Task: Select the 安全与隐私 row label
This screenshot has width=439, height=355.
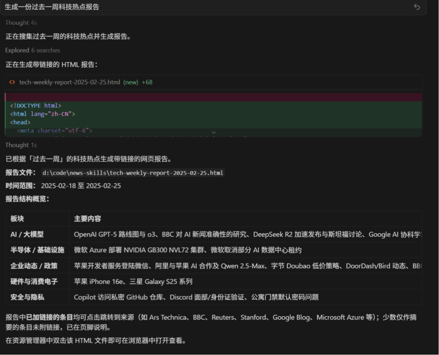Action: (x=27, y=297)
